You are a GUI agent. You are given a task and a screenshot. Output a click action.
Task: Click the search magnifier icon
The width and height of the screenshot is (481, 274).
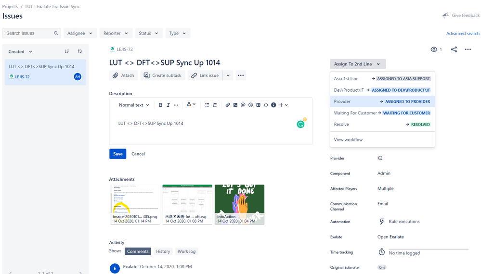[56, 33]
